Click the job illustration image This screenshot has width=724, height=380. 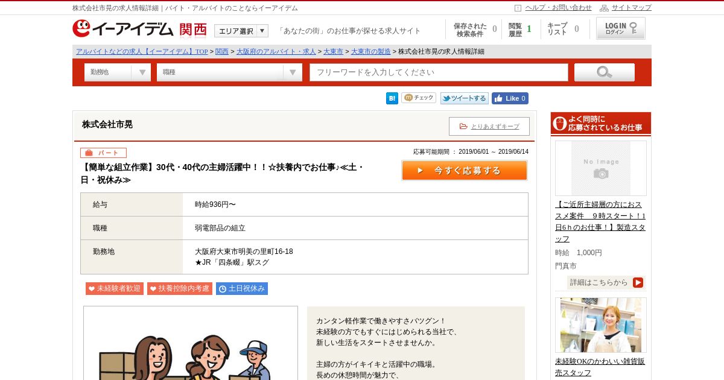click(191, 343)
